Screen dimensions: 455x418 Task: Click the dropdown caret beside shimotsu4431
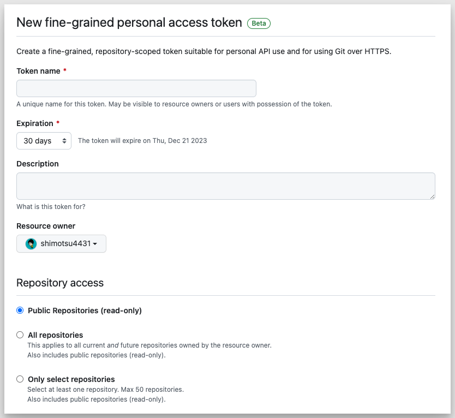tap(95, 244)
